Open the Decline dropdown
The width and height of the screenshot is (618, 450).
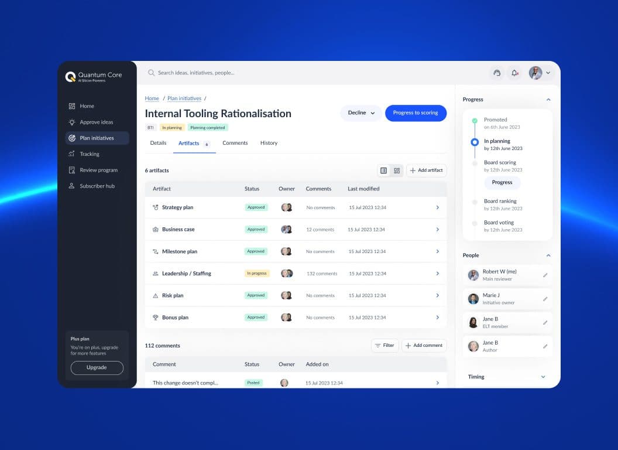[x=360, y=113]
